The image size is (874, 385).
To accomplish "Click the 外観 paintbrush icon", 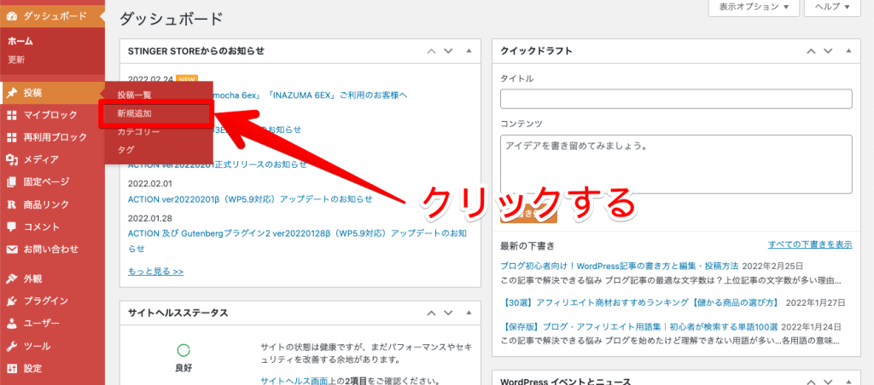I will pos(12,279).
